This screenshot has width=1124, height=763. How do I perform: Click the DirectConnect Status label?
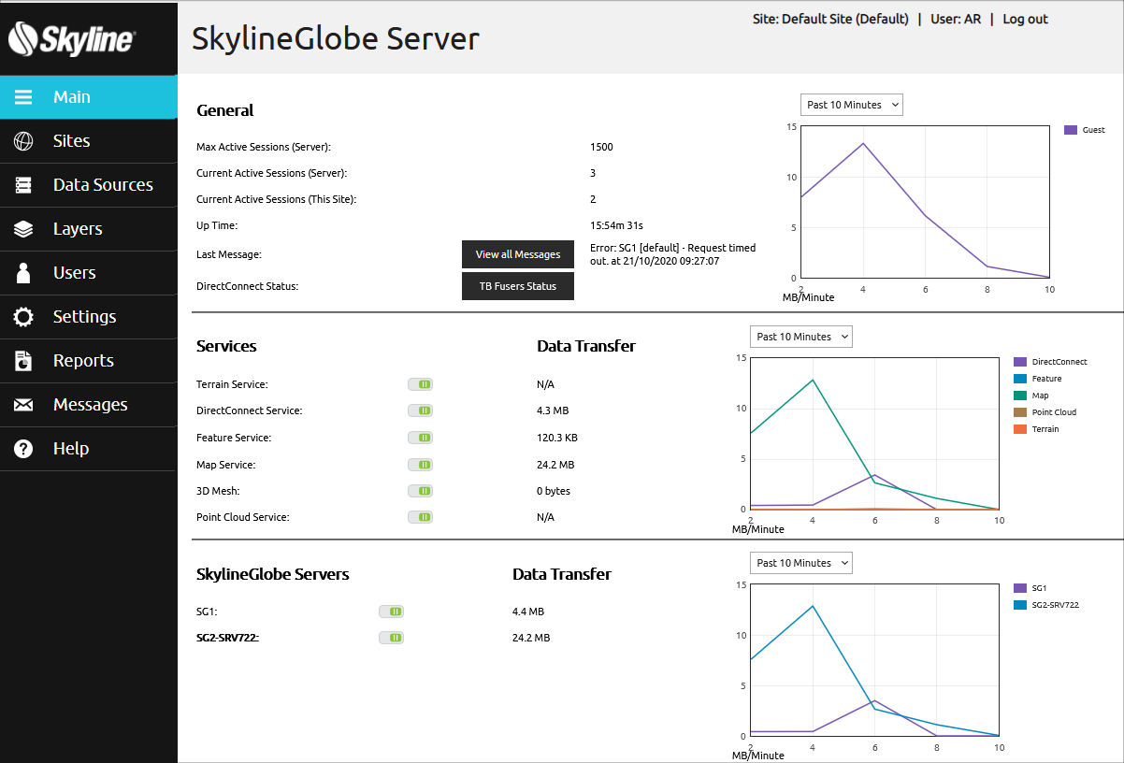pos(247,286)
